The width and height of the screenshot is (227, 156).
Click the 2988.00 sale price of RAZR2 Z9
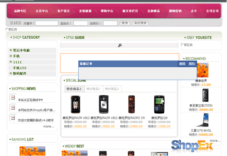[x=136, y=126]
